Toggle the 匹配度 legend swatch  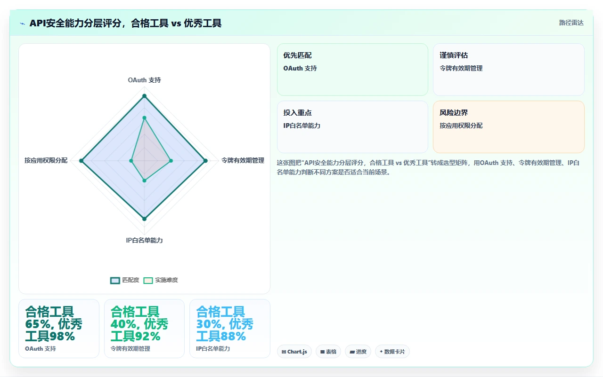[115, 280]
